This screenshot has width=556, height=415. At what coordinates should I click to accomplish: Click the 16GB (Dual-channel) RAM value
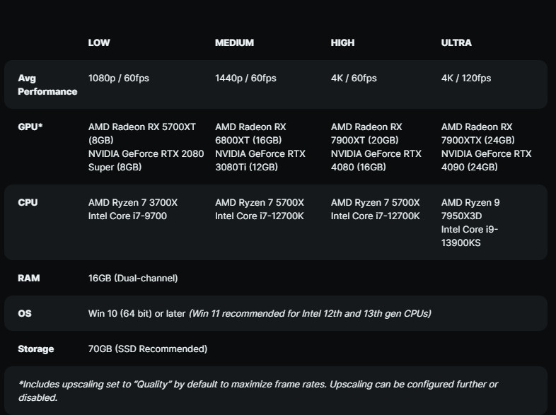(x=133, y=279)
